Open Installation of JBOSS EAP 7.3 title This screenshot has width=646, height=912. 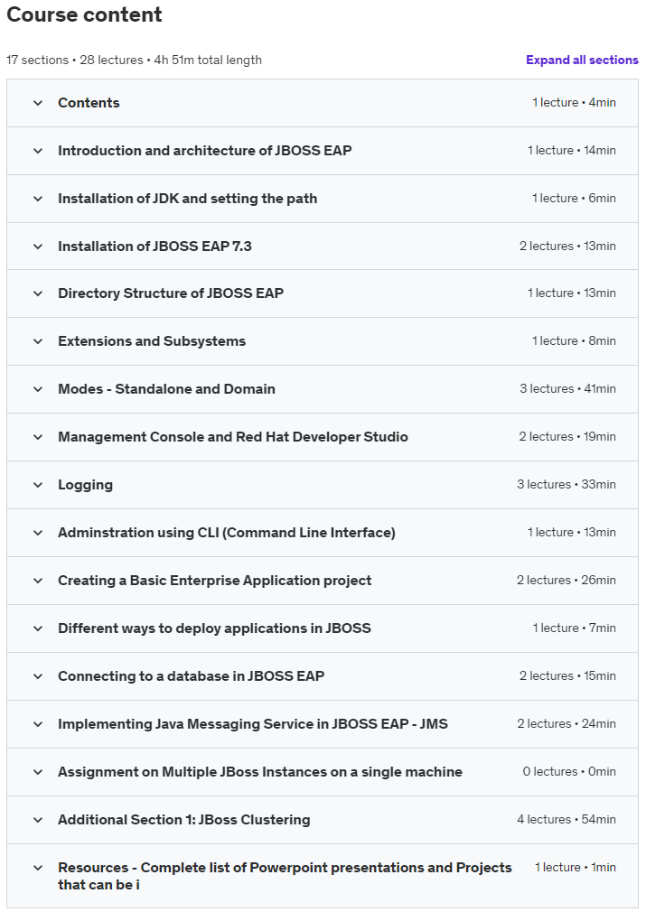click(x=154, y=247)
